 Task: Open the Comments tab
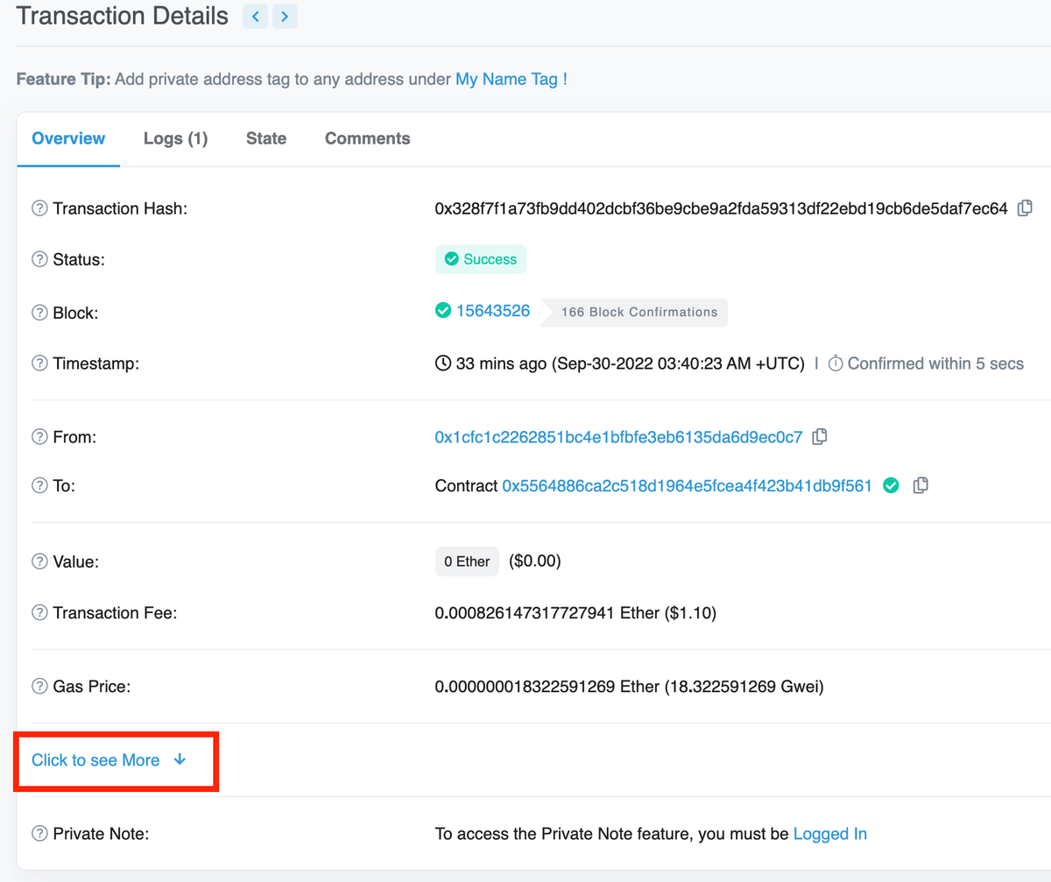[367, 138]
